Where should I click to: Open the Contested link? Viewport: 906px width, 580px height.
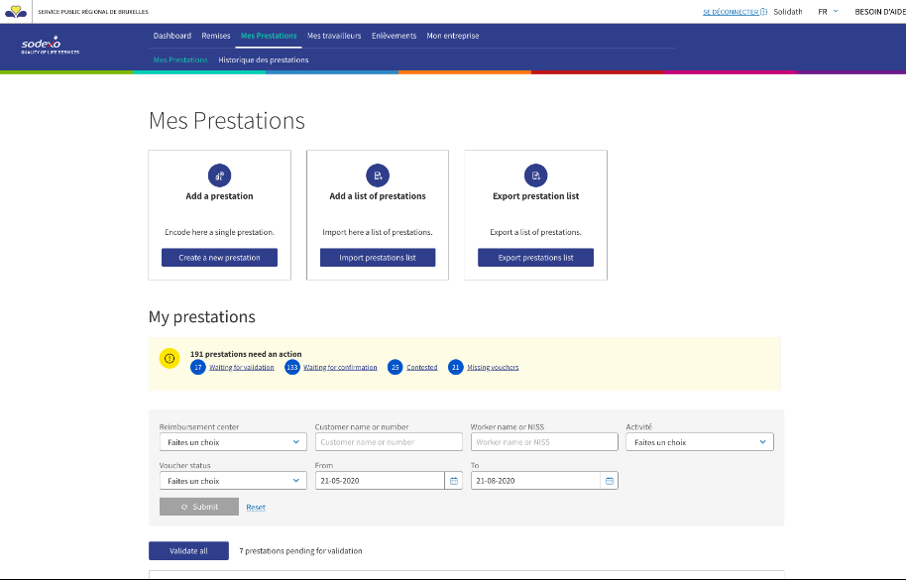[422, 368]
